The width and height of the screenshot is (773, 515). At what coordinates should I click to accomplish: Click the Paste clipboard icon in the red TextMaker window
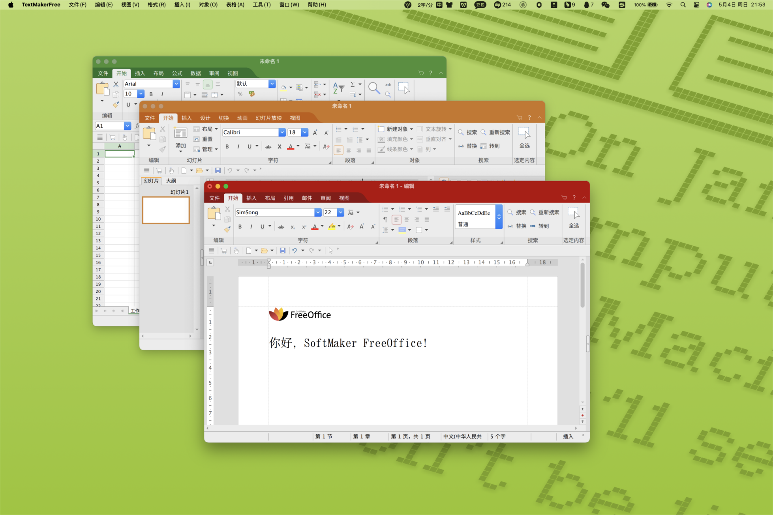(214, 213)
